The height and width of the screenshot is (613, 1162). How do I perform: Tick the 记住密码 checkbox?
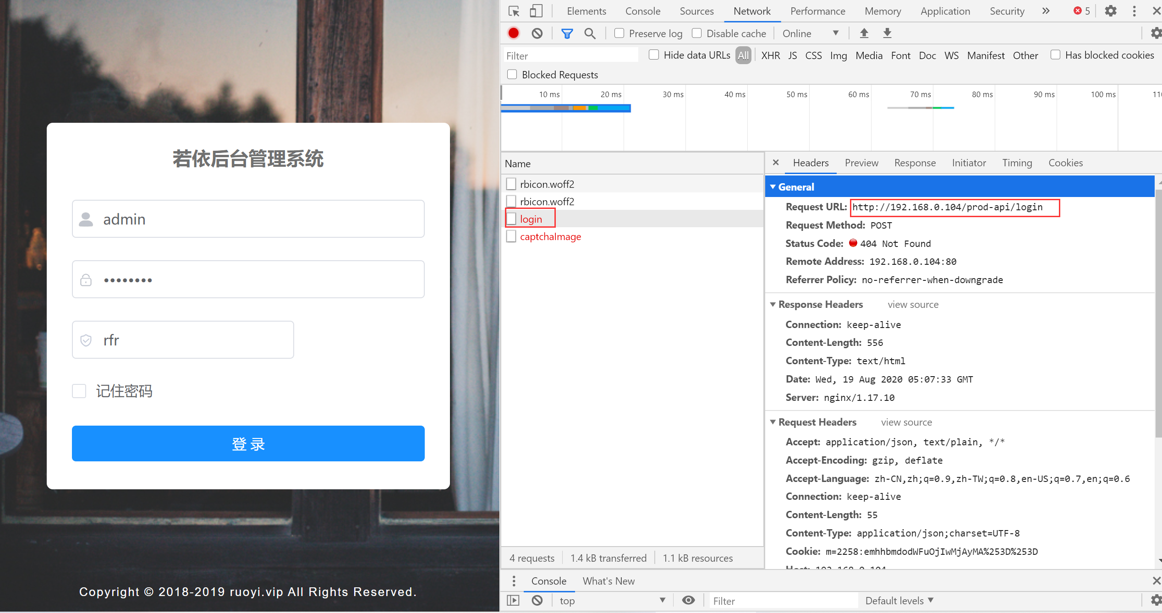[x=79, y=391]
